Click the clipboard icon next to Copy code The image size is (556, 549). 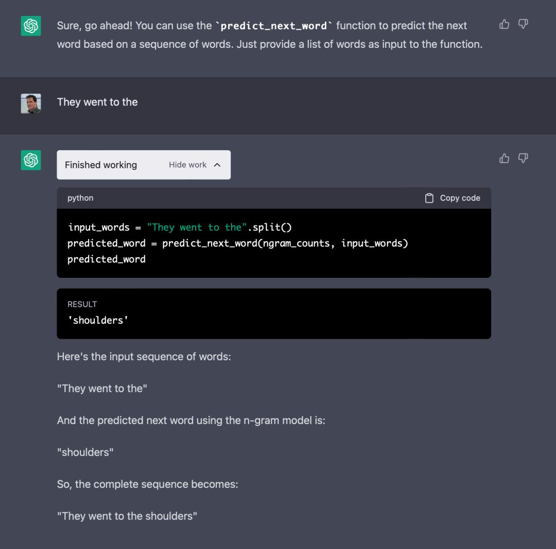tap(429, 198)
